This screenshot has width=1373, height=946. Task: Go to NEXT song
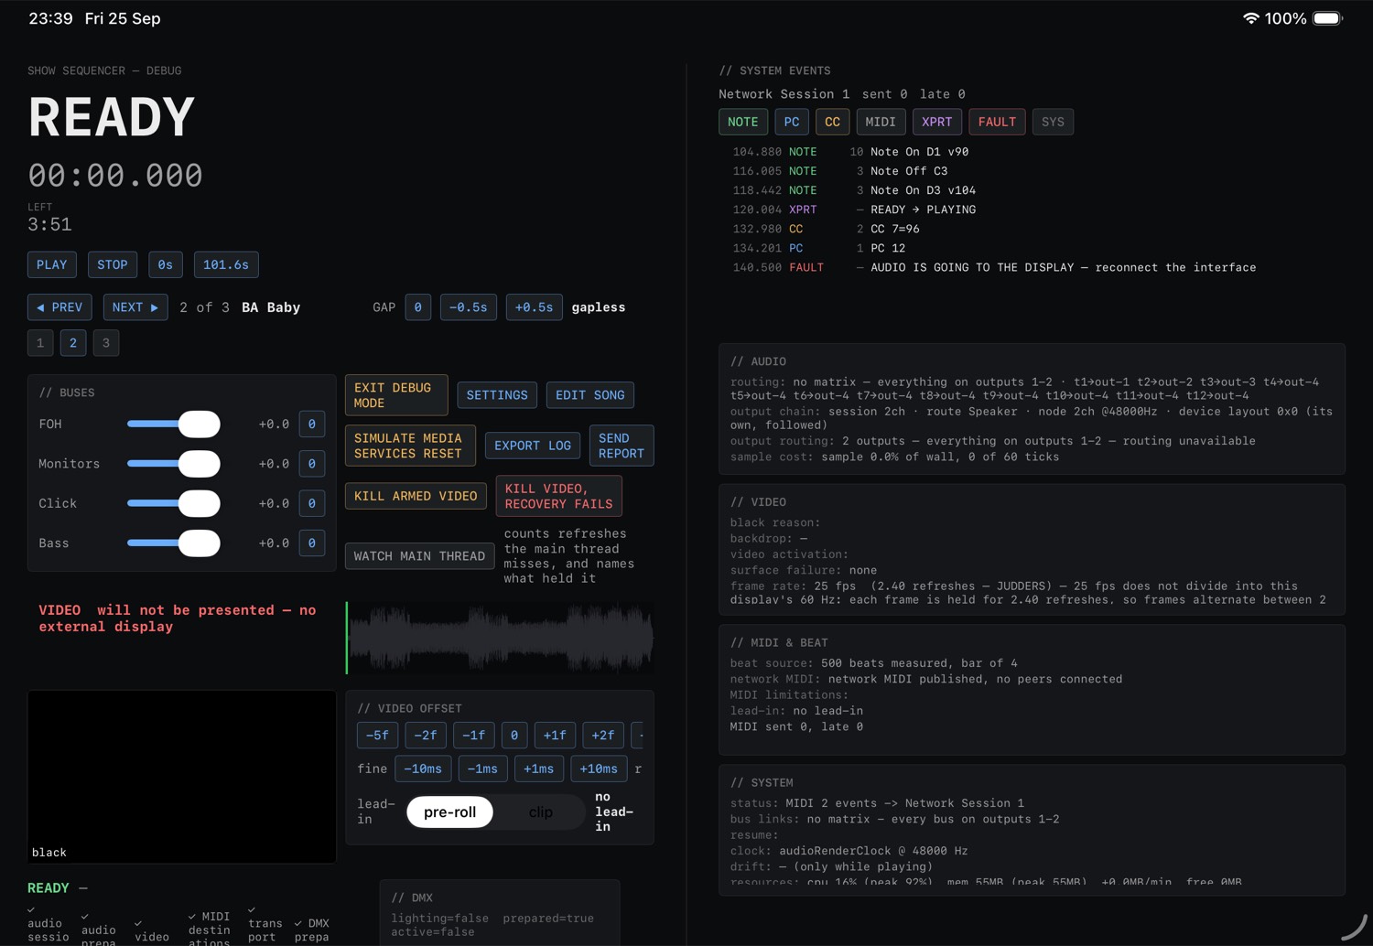tap(135, 307)
